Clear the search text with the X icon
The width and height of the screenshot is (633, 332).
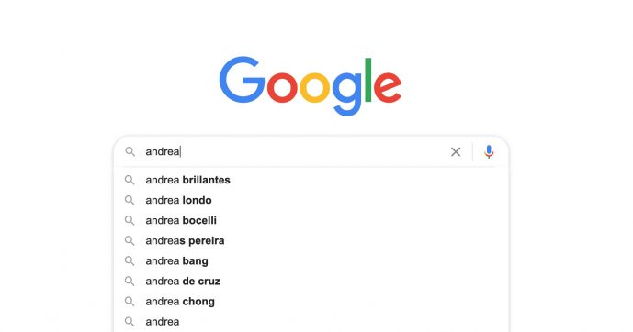pyautogui.click(x=456, y=152)
